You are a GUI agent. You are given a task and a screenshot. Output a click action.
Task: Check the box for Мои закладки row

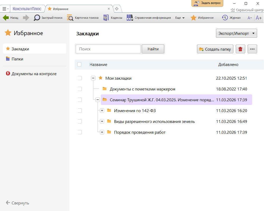point(80,78)
